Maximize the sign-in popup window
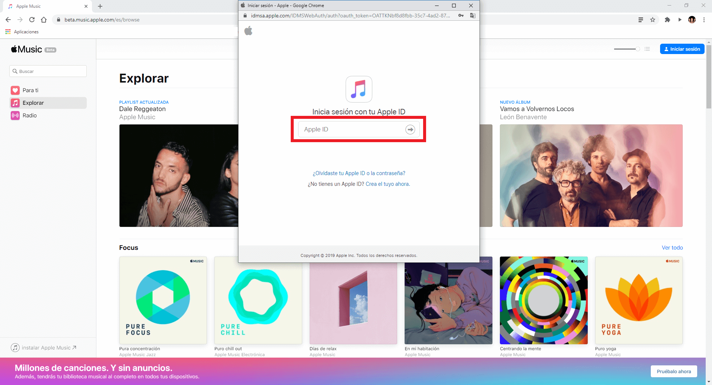The image size is (712, 385). (x=454, y=6)
